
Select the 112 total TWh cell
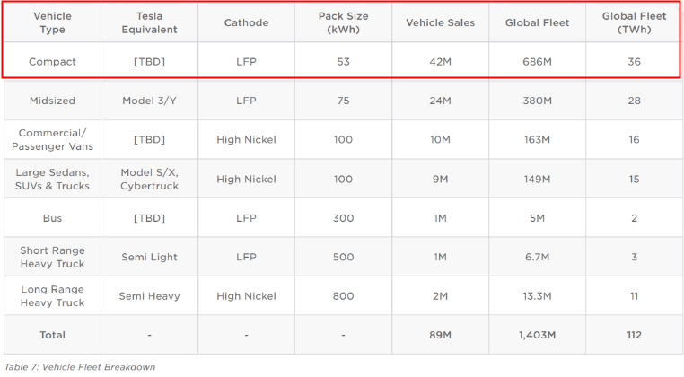(x=634, y=335)
